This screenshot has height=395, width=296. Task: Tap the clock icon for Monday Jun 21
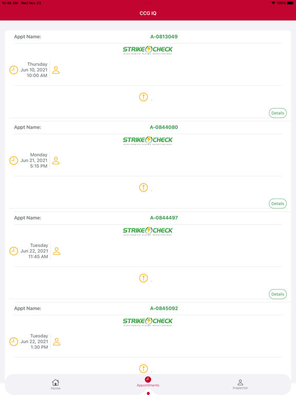pos(13,160)
